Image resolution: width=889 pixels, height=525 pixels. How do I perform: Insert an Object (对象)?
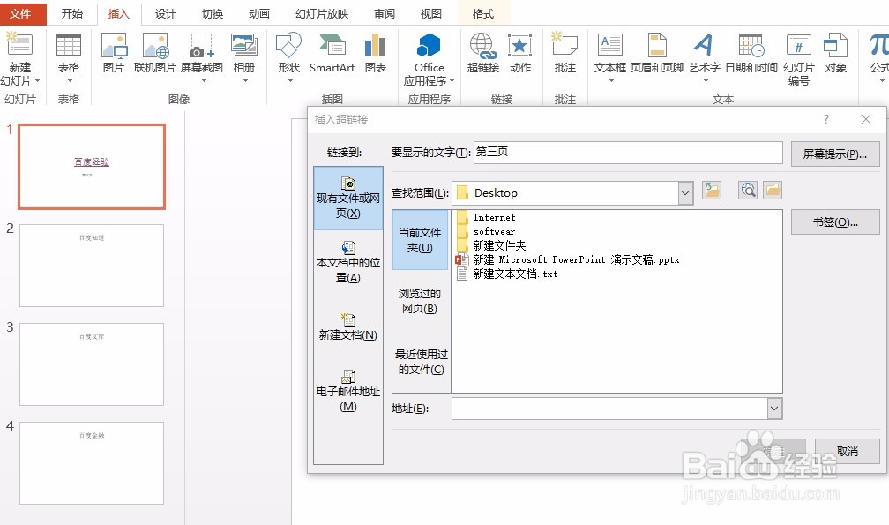point(836,54)
